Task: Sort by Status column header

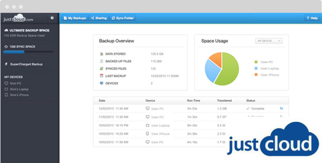Action: [x=251, y=101]
